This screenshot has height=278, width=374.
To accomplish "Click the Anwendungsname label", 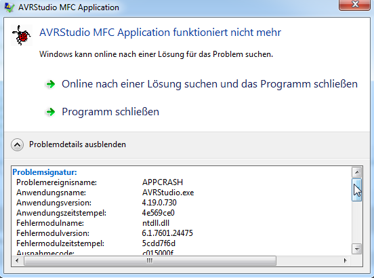I will point(51,193).
